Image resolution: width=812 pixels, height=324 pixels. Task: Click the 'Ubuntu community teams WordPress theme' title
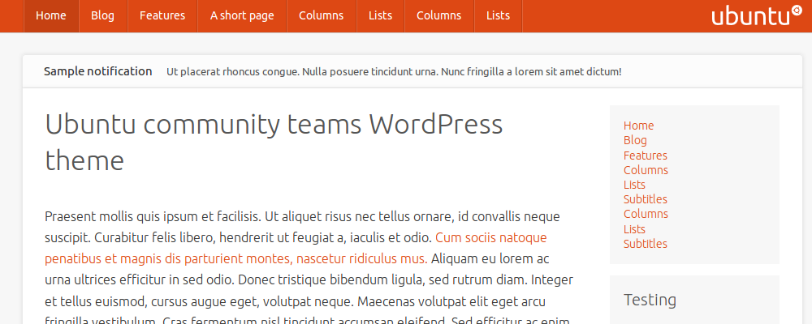(274, 142)
